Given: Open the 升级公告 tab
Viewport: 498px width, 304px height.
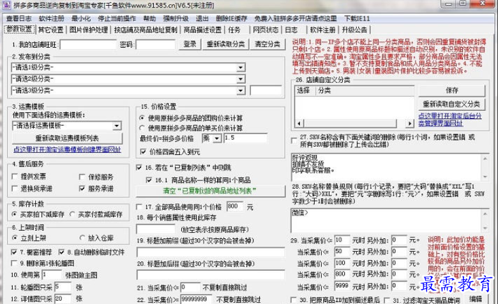Looking at the screenshot, I should 354,30.
